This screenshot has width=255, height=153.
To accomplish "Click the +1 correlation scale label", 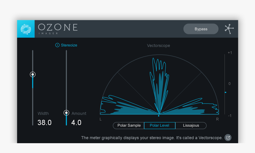I will 230,53.
